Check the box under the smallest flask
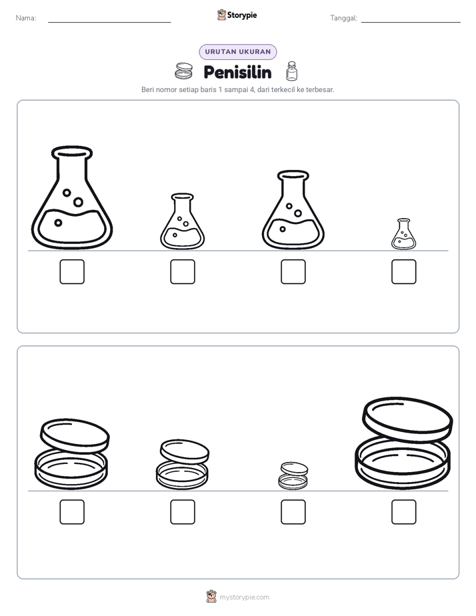The width and height of the screenshot is (476, 616). click(403, 271)
